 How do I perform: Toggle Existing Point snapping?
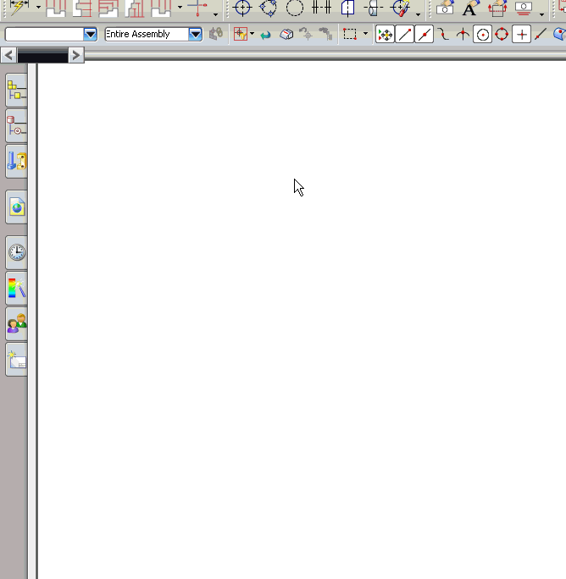click(x=522, y=35)
